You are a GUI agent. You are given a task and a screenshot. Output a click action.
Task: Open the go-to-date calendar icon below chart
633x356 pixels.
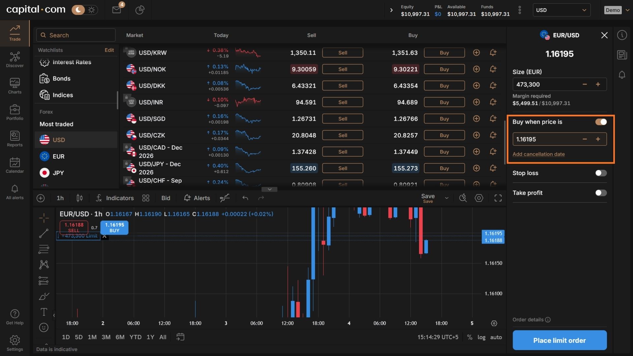(x=180, y=337)
